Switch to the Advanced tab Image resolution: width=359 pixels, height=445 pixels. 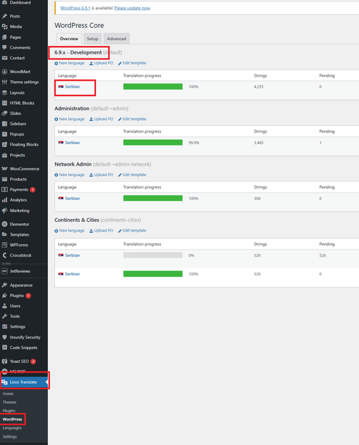(116, 39)
